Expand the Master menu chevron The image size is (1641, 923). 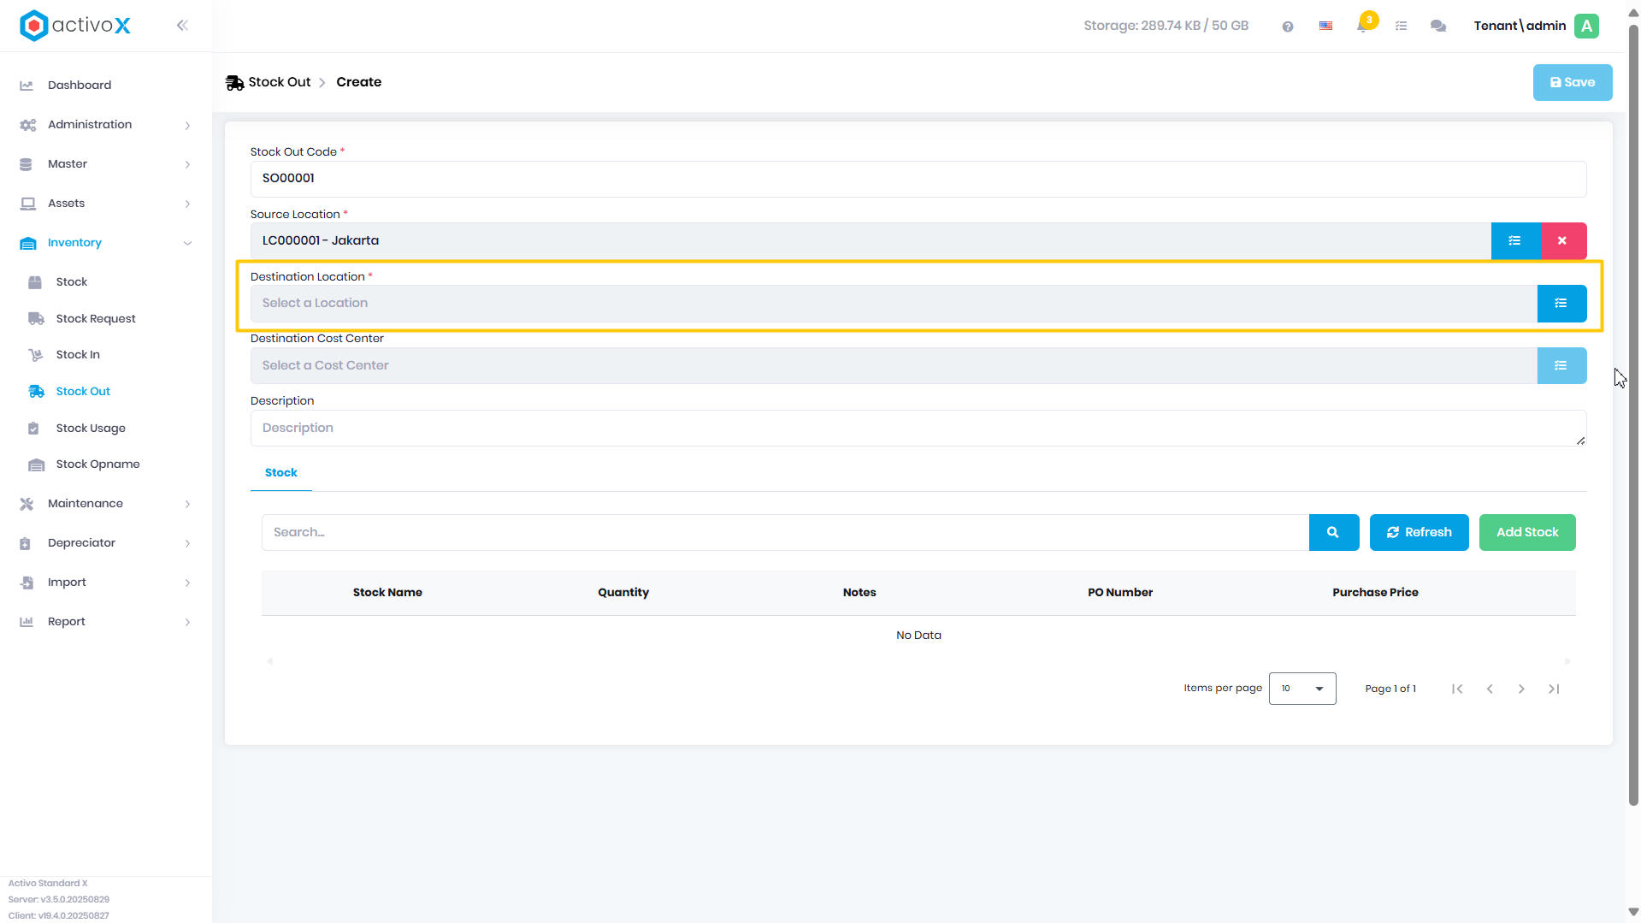coord(187,164)
